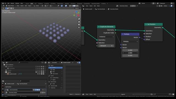Screen dimensions: 176x99
Task: Switch to solid shading mode button
Action: (x=74, y=6)
